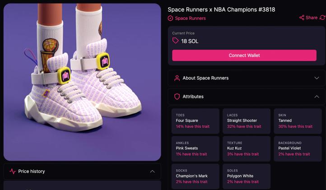Select the Background Pastel Violet attribute
Viewport: 326px width, 190px height.
click(x=298, y=148)
